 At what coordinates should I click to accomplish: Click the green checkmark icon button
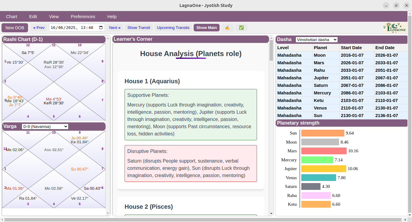point(241,27)
